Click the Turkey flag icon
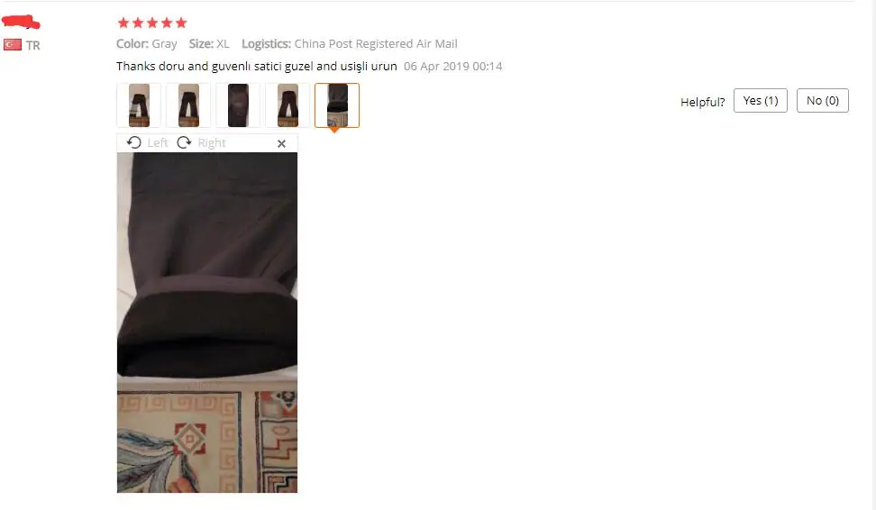 click(13, 45)
